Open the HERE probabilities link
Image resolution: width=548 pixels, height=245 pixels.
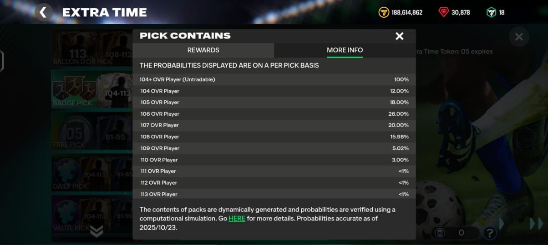[237, 219]
